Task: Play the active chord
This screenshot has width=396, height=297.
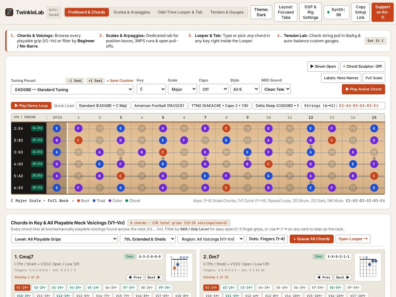Action: (363, 89)
